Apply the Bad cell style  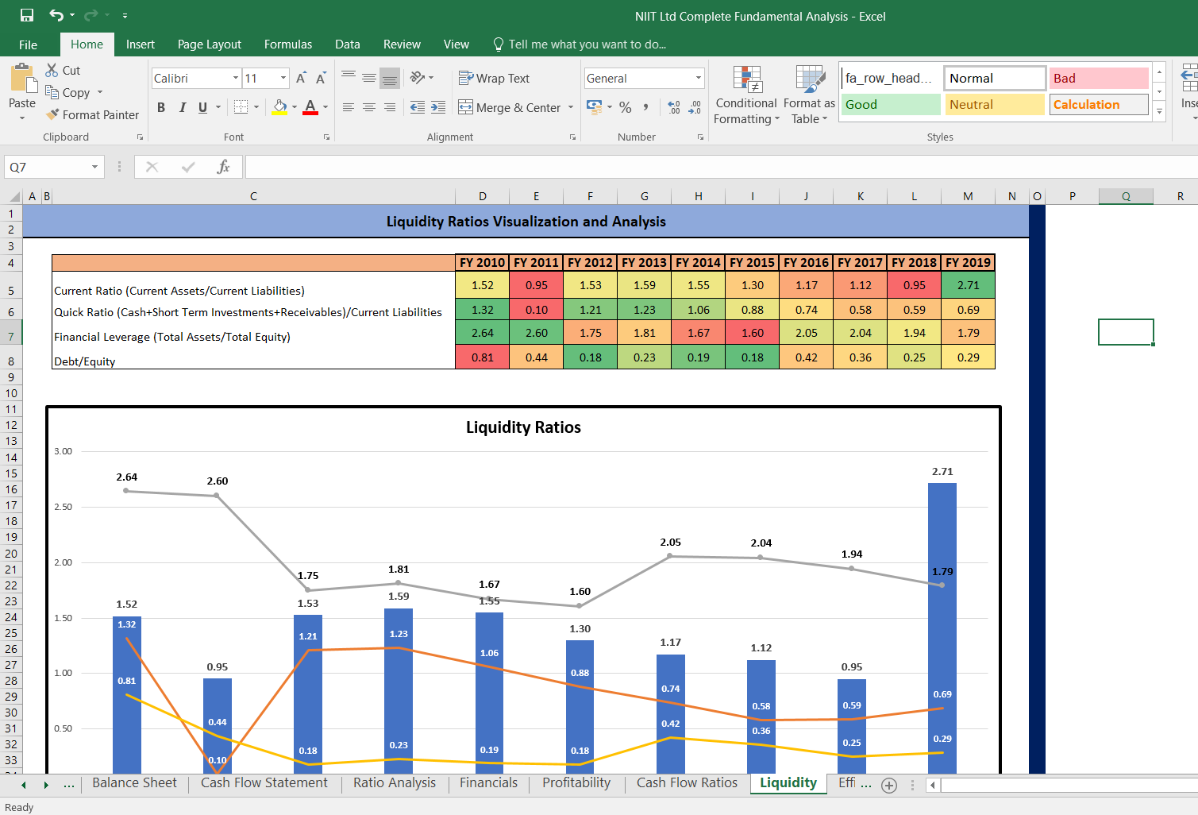(x=1099, y=78)
